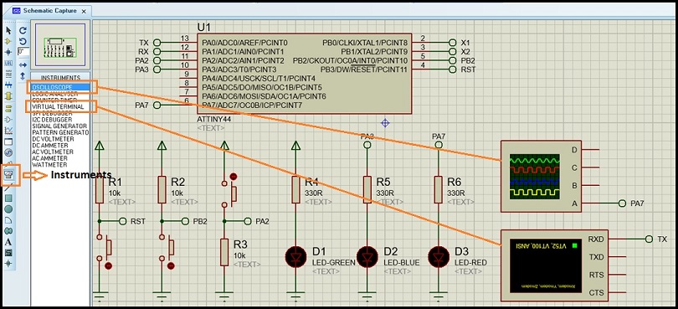Close the Schematic Capture tab

pyautogui.click(x=84, y=11)
